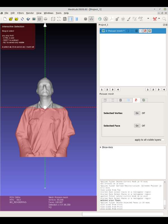Delete selected faces with red X icon
168x224 pixels.
tap(155, 19)
